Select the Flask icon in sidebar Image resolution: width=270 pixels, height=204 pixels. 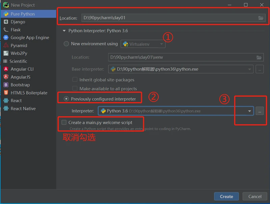click(6, 30)
